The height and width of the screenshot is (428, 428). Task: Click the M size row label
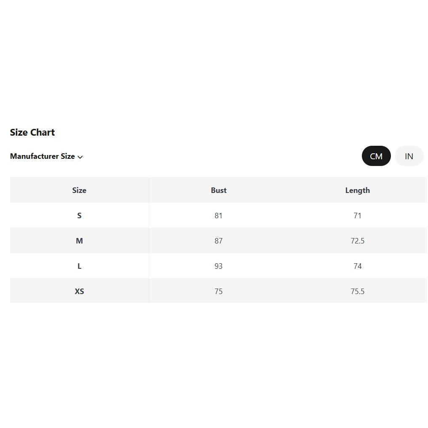[79, 241]
